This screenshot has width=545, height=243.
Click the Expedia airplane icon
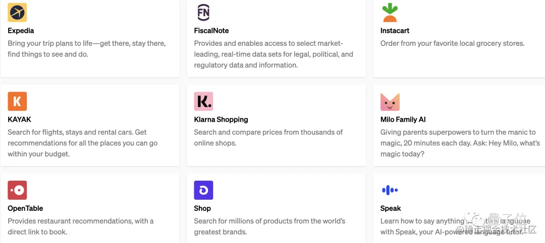(x=17, y=12)
